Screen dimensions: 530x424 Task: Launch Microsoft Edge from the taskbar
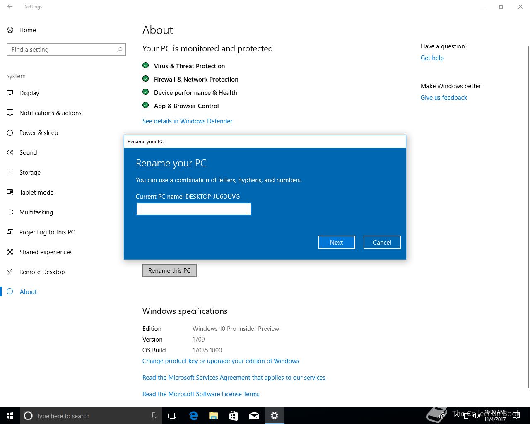[x=193, y=416]
